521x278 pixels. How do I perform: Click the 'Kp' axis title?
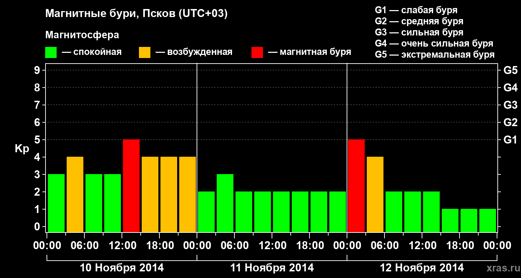tap(22, 149)
